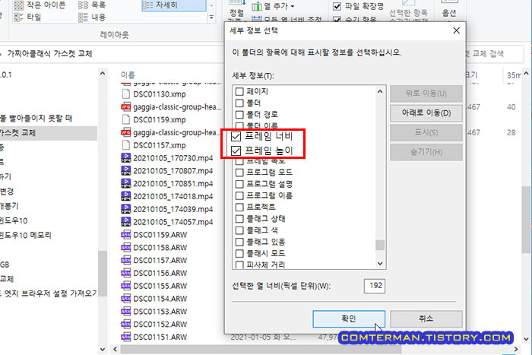Expand the layout gallery more arrow
Viewport: 532px width, 355px height.
[x=211, y=17]
